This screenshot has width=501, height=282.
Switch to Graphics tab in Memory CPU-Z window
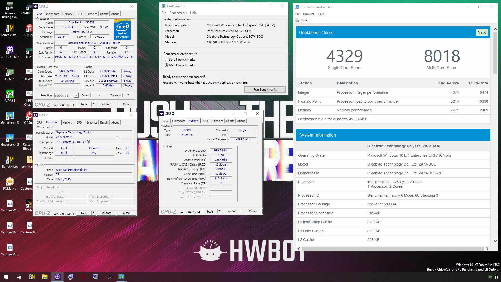point(218,121)
